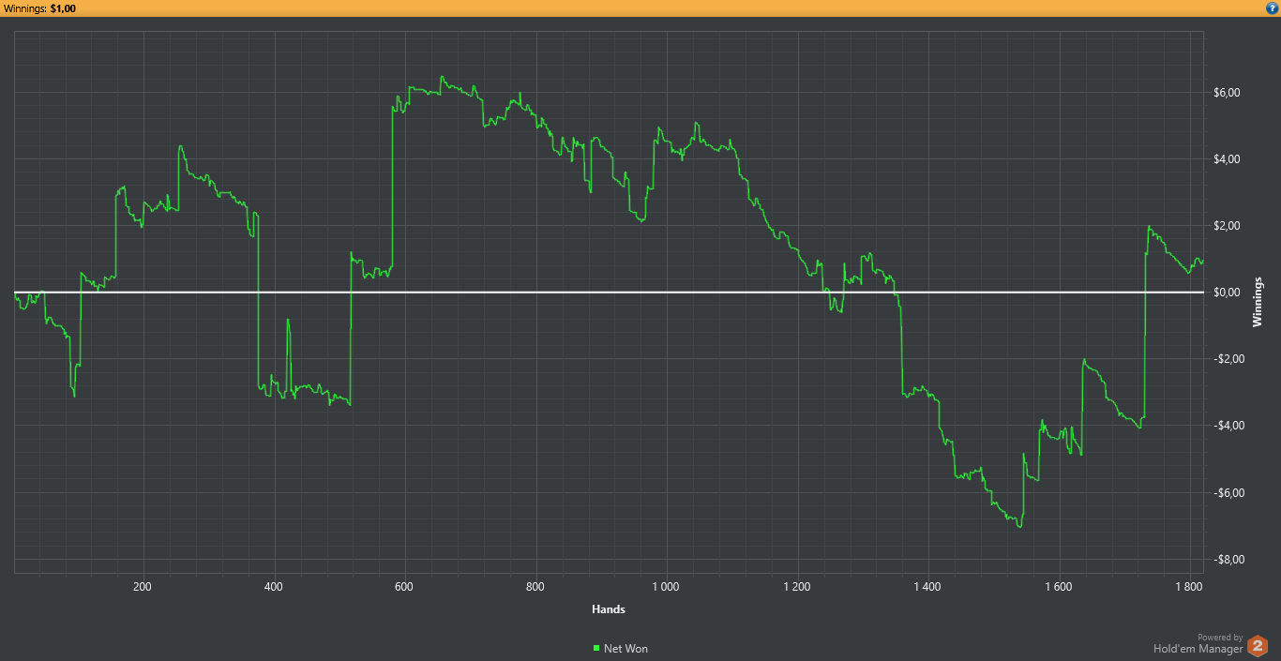1281x661 pixels.
Task: Click the Powered by Hold'em Manager text
Action: click(1198, 644)
